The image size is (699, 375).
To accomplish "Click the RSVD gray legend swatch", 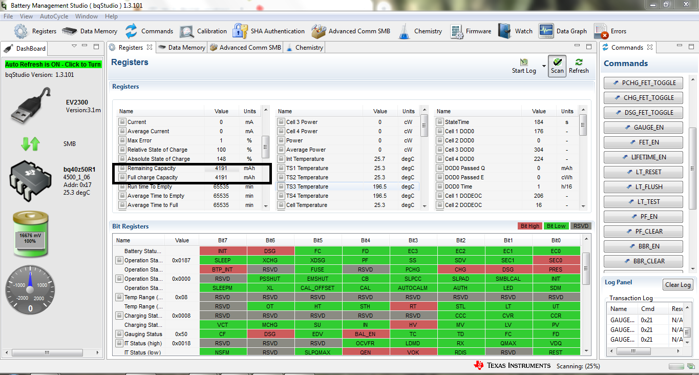I will click(580, 226).
